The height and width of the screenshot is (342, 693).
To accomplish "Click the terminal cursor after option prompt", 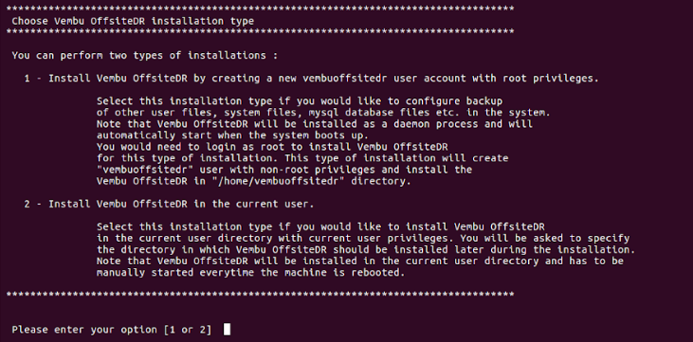I will (227, 329).
